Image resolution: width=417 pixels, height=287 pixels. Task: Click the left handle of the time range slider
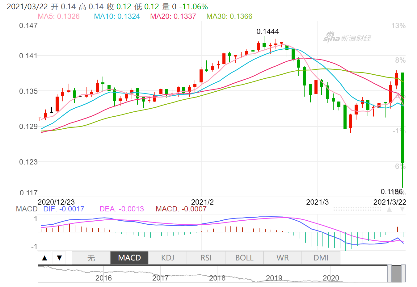coord(390,273)
